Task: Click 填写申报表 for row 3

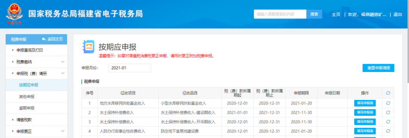Action: click(365, 122)
